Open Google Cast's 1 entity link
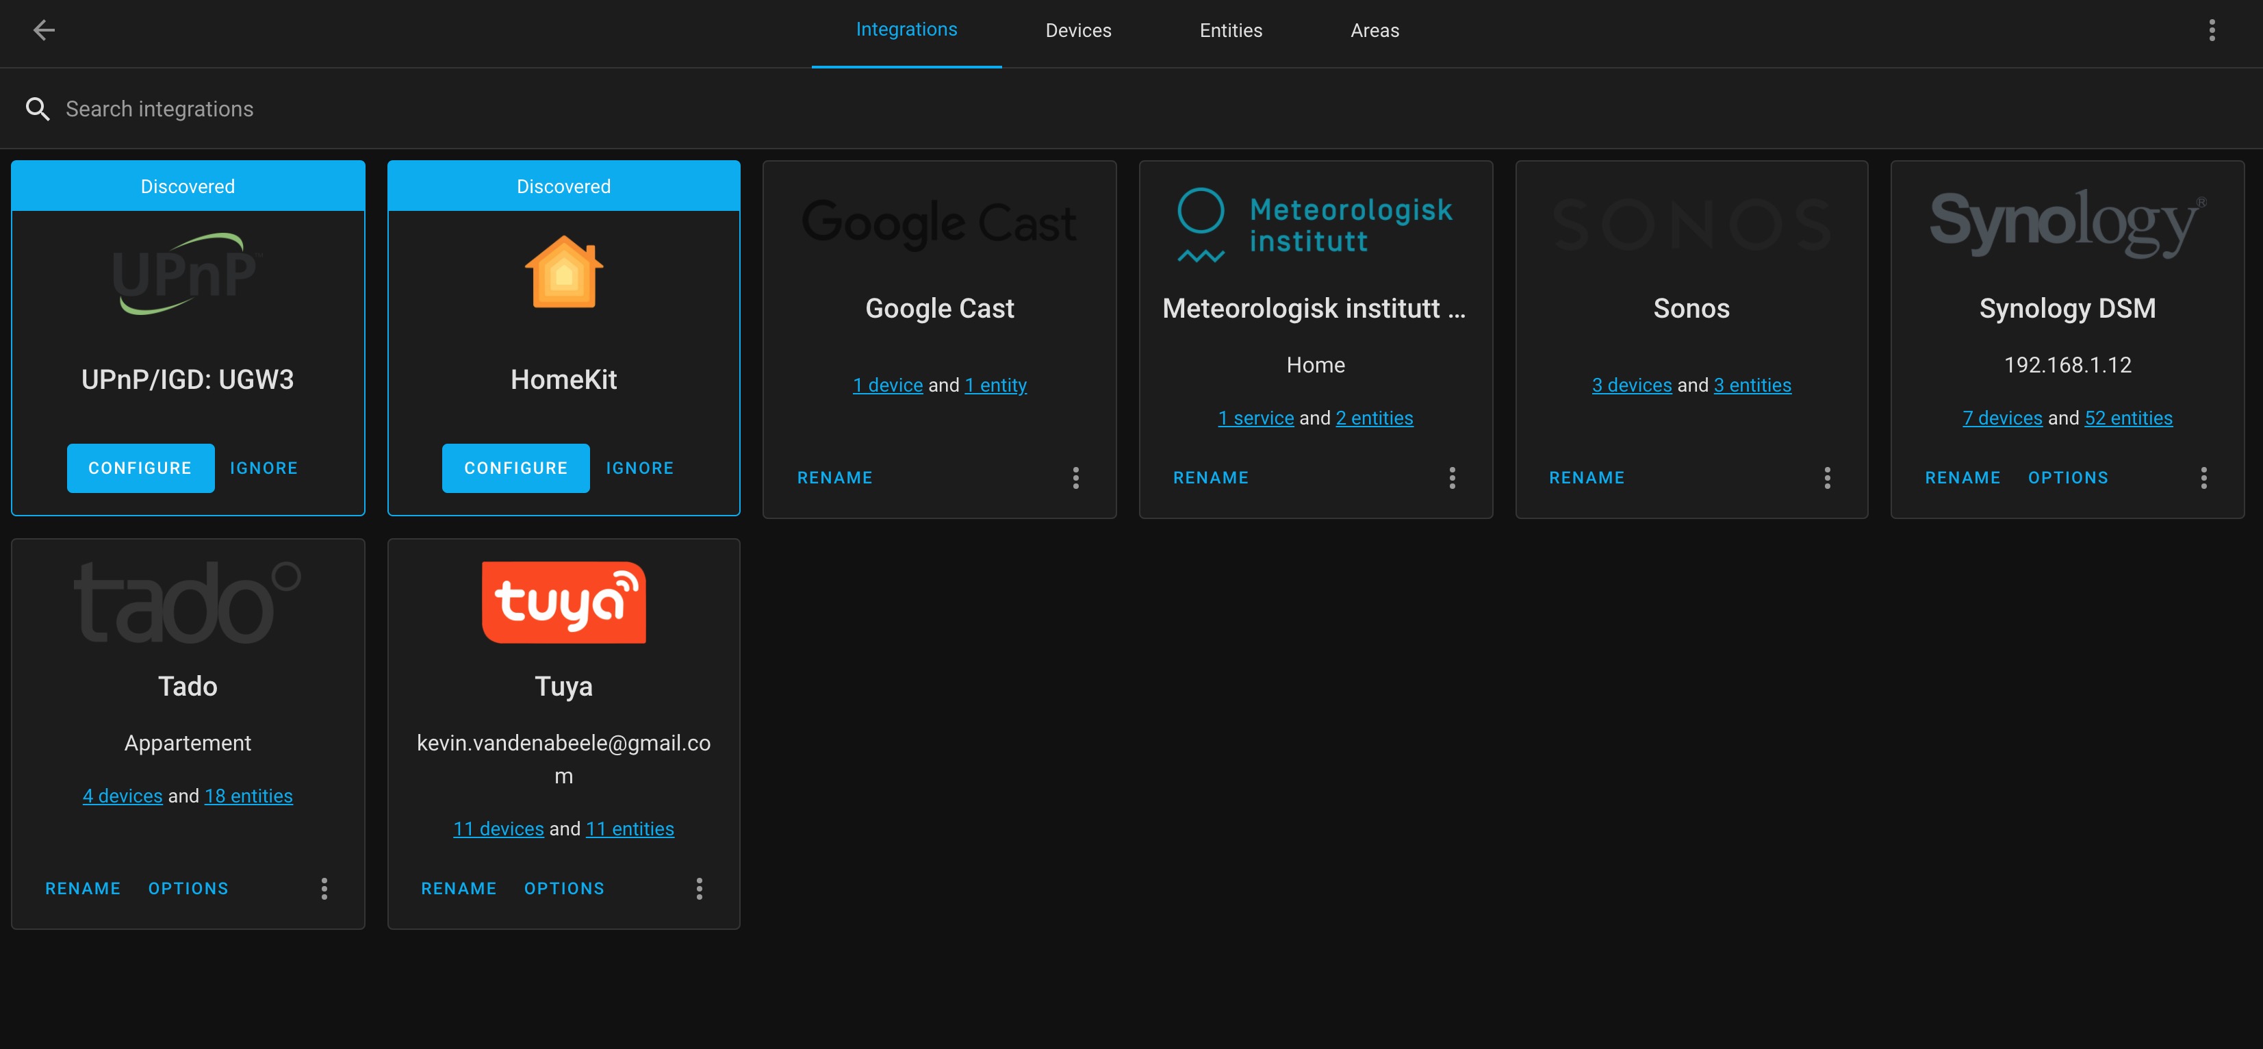 [x=995, y=386]
